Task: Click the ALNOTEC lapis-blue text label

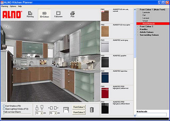Action: [120, 71]
